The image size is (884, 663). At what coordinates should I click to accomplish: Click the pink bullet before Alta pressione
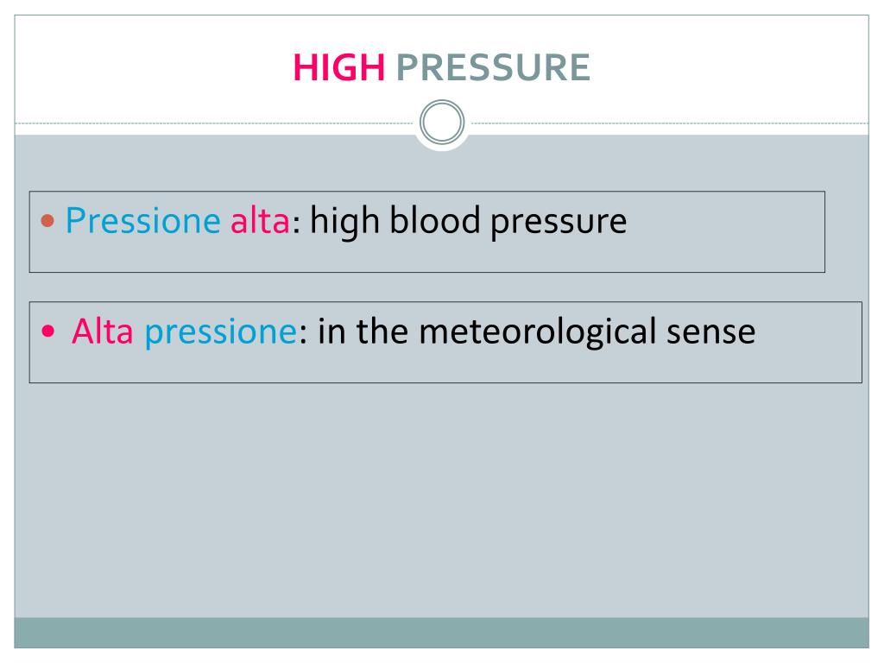click(48, 331)
